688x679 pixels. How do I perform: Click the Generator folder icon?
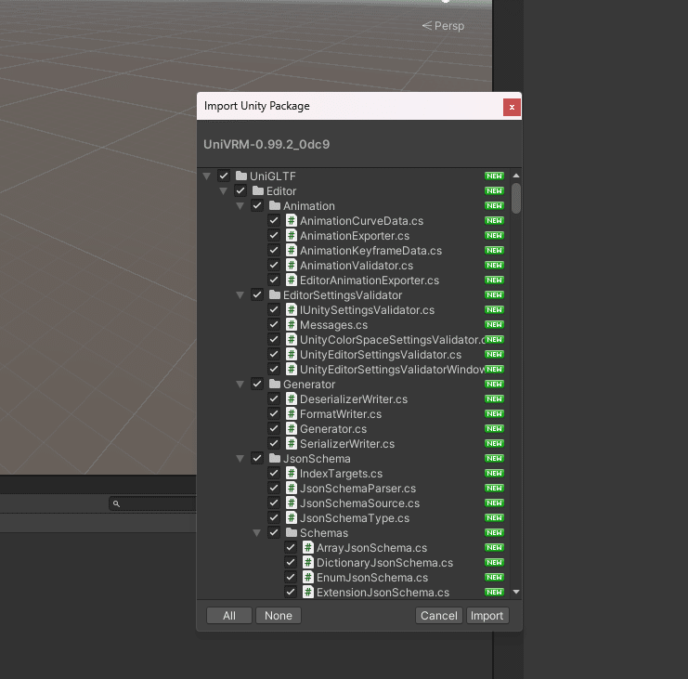coord(275,384)
